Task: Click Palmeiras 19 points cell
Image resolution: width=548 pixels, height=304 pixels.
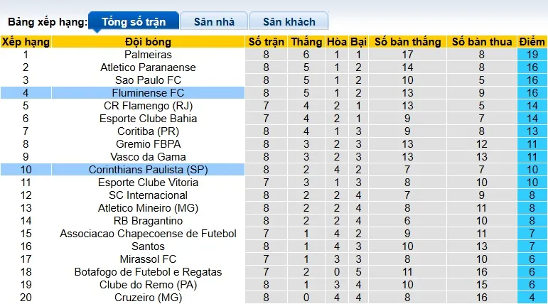Action: [532, 55]
